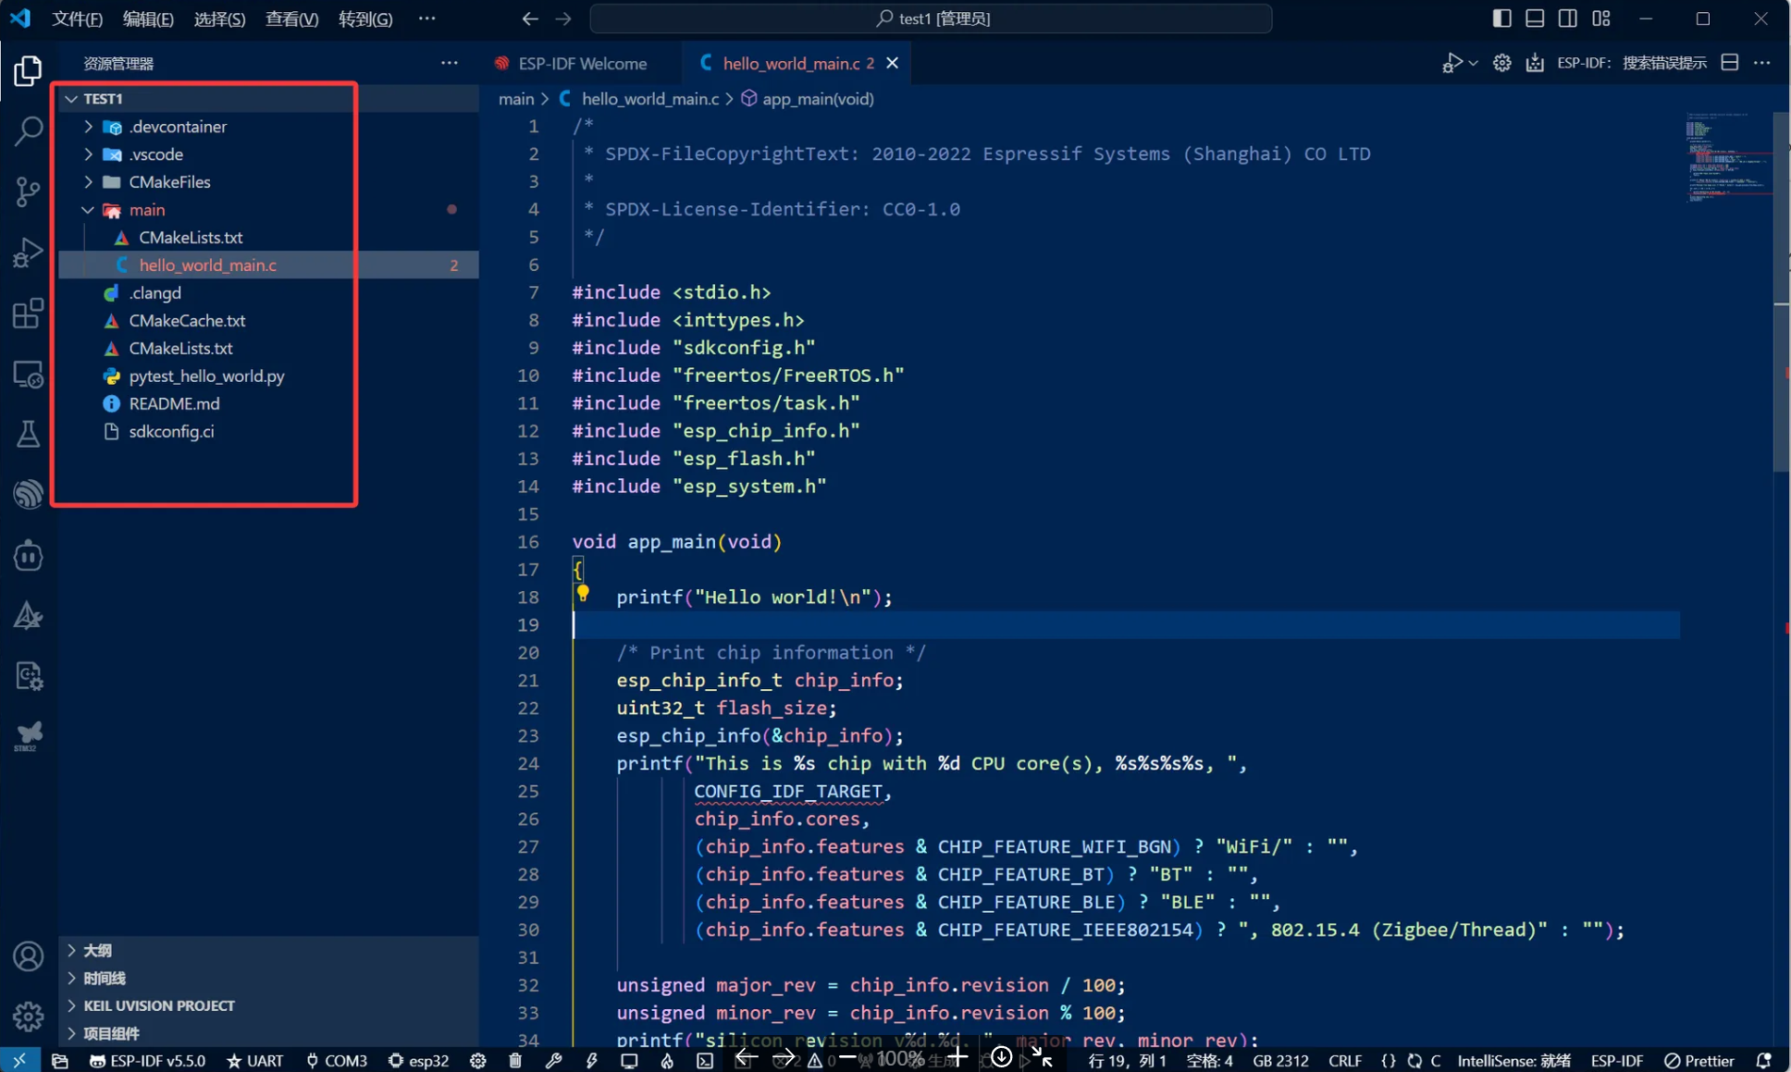1791x1072 pixels.
Task: Click ESP-IDF: 搜索错误提示 button
Action: click(1632, 63)
